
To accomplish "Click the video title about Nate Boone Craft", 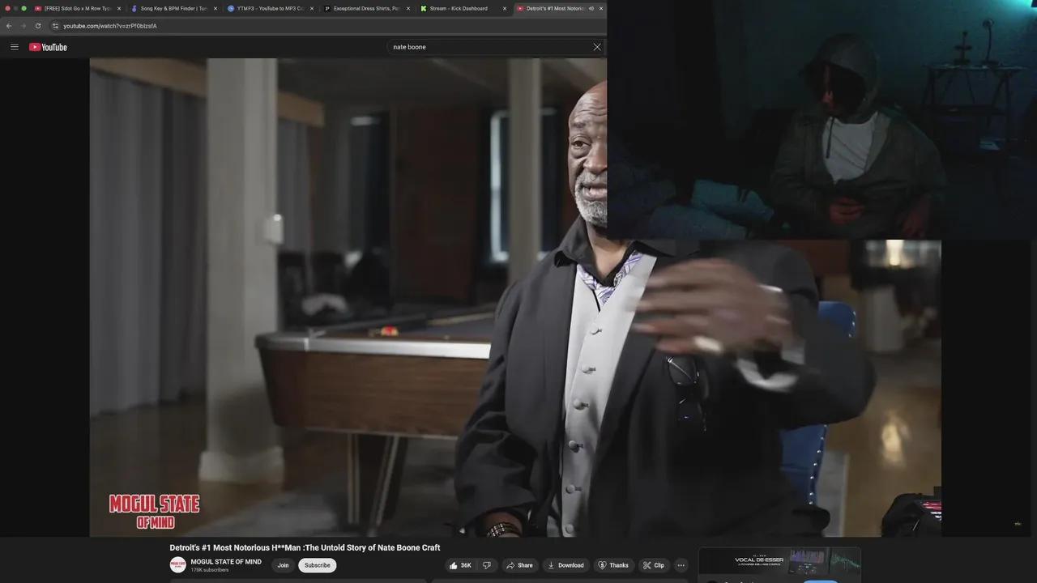I will tap(305, 548).
